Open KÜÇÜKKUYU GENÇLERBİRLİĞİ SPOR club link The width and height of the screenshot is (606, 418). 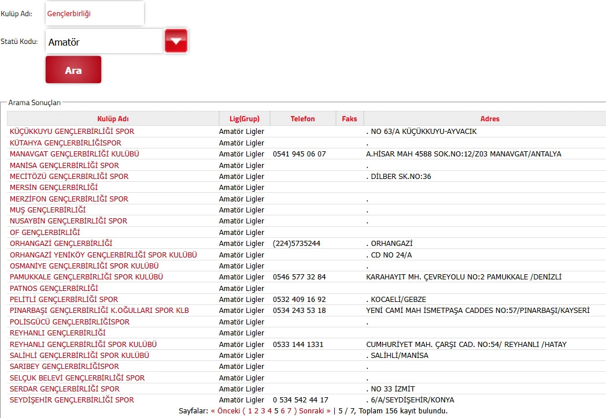(x=72, y=132)
